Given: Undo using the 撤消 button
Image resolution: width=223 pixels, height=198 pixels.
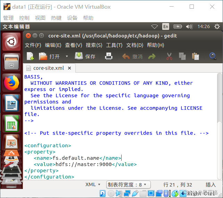Looking at the screenshot, I should pos(132,56).
